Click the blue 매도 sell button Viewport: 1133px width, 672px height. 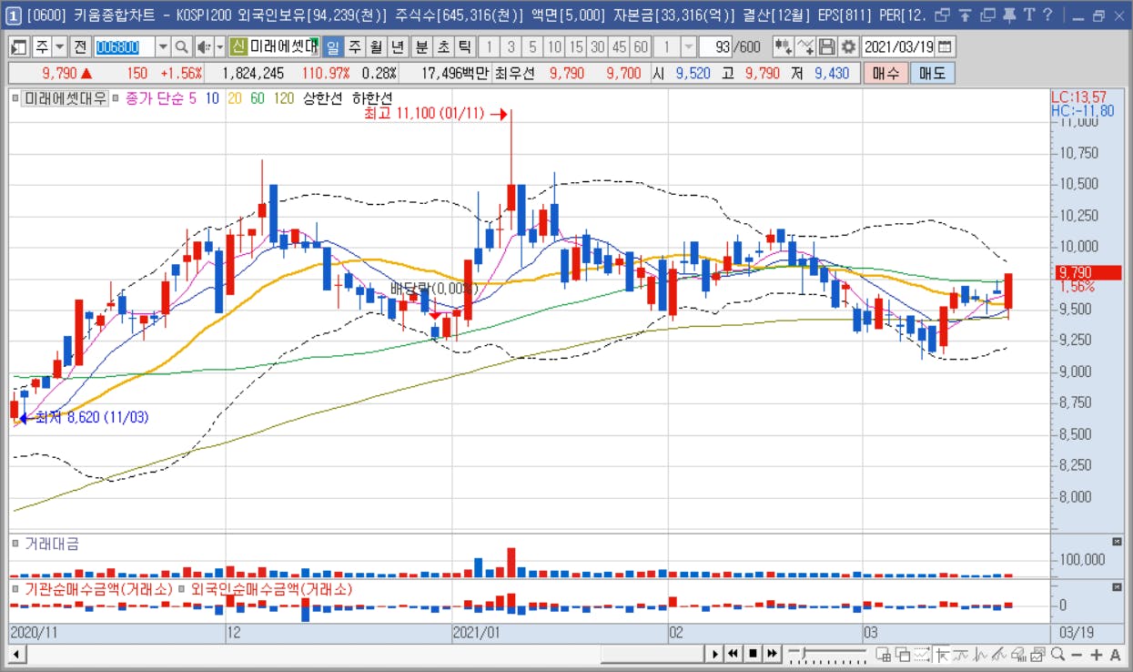932,74
